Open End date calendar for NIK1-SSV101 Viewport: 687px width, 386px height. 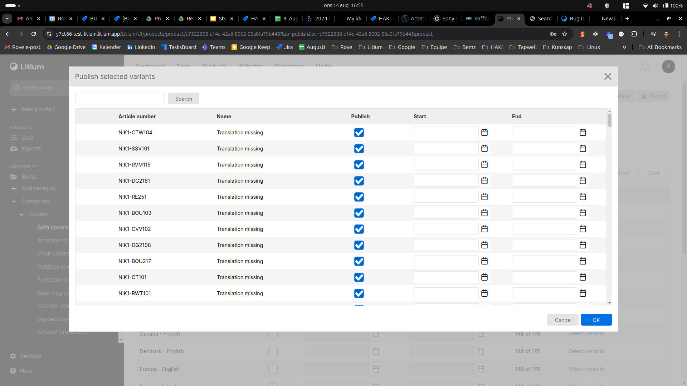583,149
